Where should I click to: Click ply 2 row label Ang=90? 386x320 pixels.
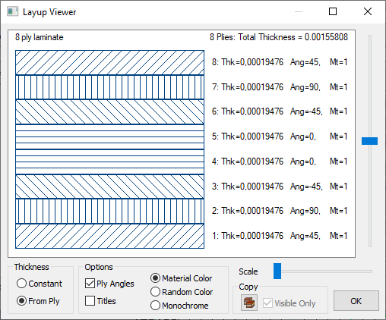point(305,211)
